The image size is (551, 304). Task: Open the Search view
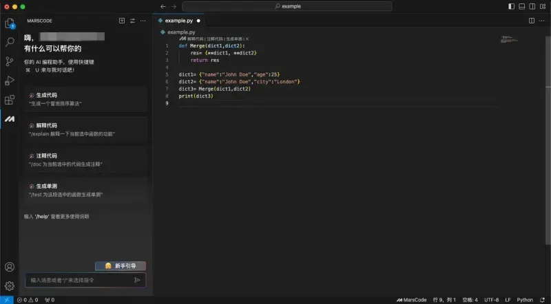pyautogui.click(x=10, y=42)
